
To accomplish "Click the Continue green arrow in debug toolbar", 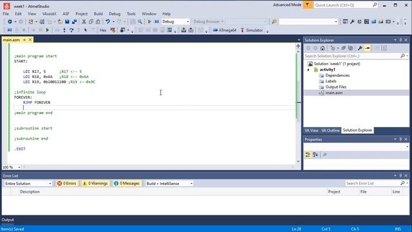I will click(48, 30).
